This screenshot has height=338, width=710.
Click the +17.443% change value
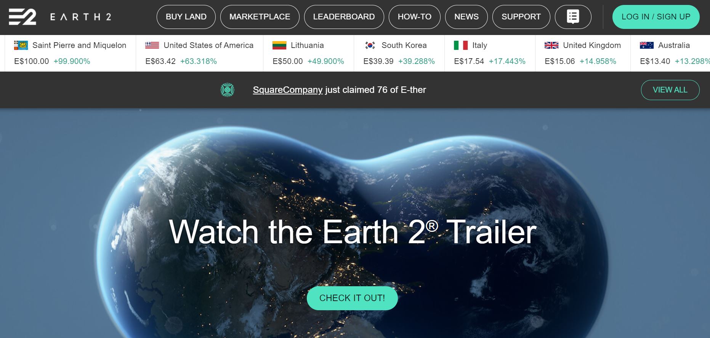pos(507,61)
